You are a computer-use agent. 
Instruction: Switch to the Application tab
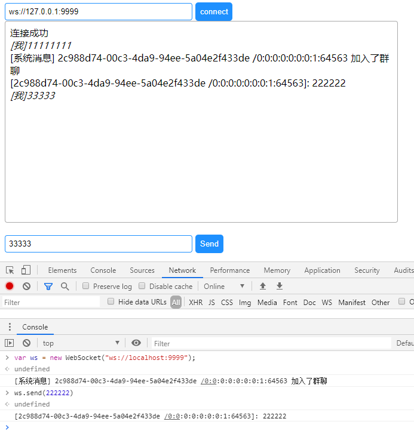tap(323, 270)
